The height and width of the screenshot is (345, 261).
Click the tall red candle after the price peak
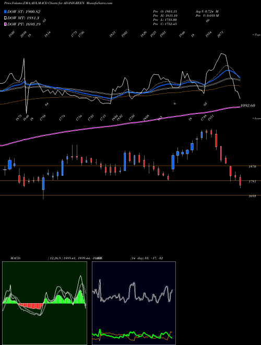point(216,140)
